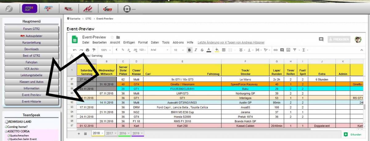
Task: Click the Google Sheets document icon
Action: point(74,39)
